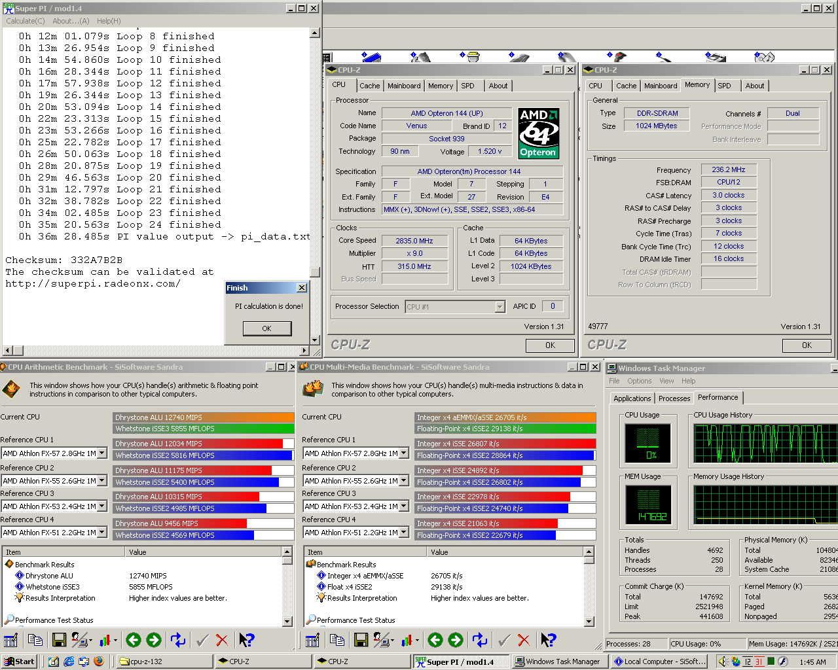The width and height of the screenshot is (838, 670).
Task: Go back with green arrow in Arithmetic Benchmark
Action: [134, 640]
